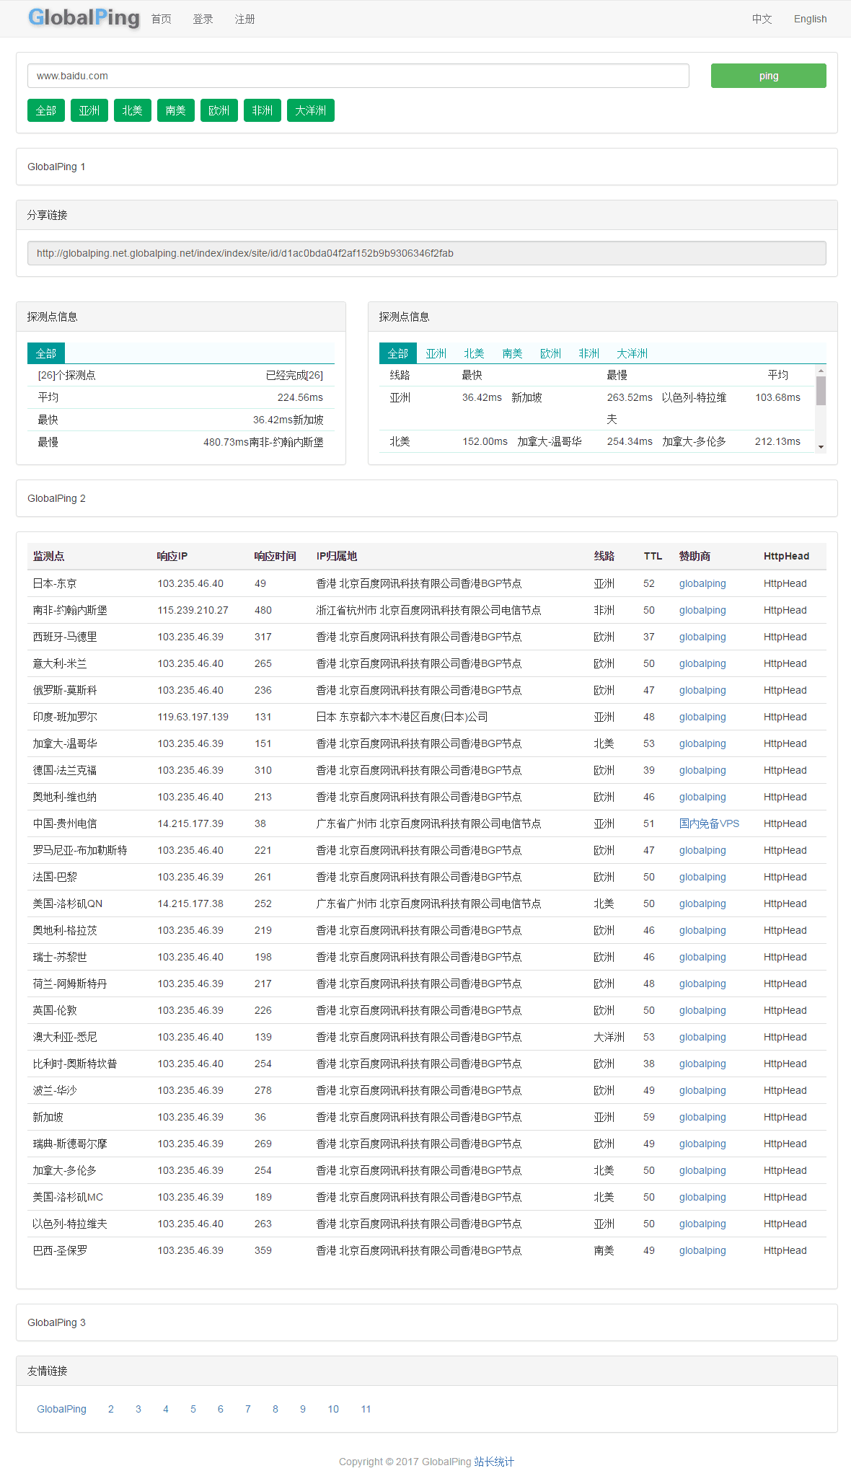Switch right probe panel to 亚洲 tab

coord(436,353)
